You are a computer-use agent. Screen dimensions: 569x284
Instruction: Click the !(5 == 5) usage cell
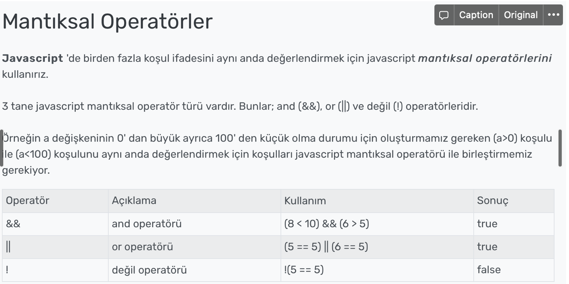(x=377, y=270)
